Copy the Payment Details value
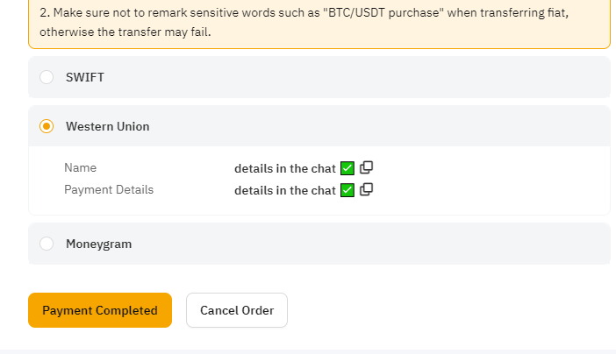This screenshot has height=354, width=616. pyautogui.click(x=366, y=189)
